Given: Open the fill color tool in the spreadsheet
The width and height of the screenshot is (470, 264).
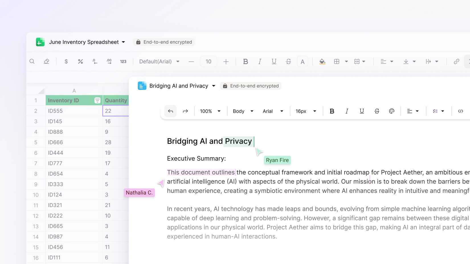Looking at the screenshot, I should point(322,61).
